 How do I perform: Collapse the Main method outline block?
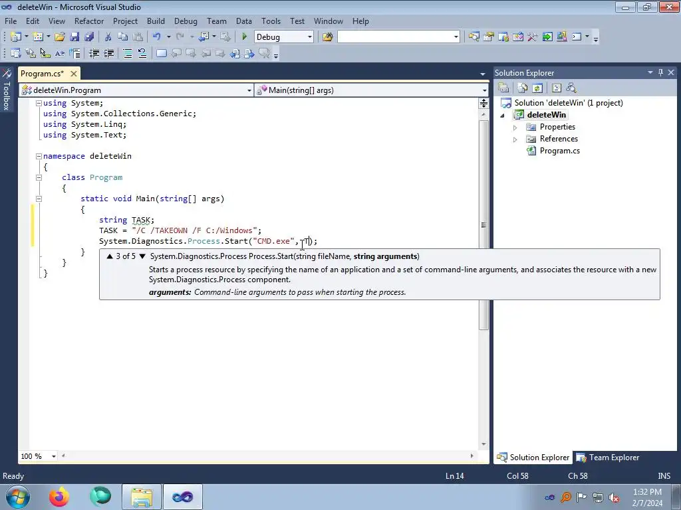39,199
